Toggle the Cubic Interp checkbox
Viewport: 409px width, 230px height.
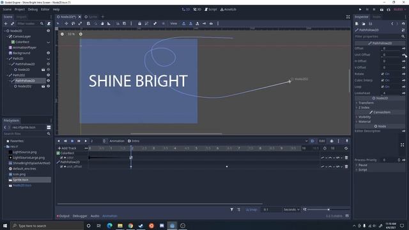pyautogui.click(x=382, y=80)
